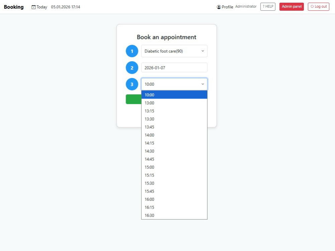The height and width of the screenshot is (251, 335).
Task: Click the green submit button
Action: (x=134, y=99)
